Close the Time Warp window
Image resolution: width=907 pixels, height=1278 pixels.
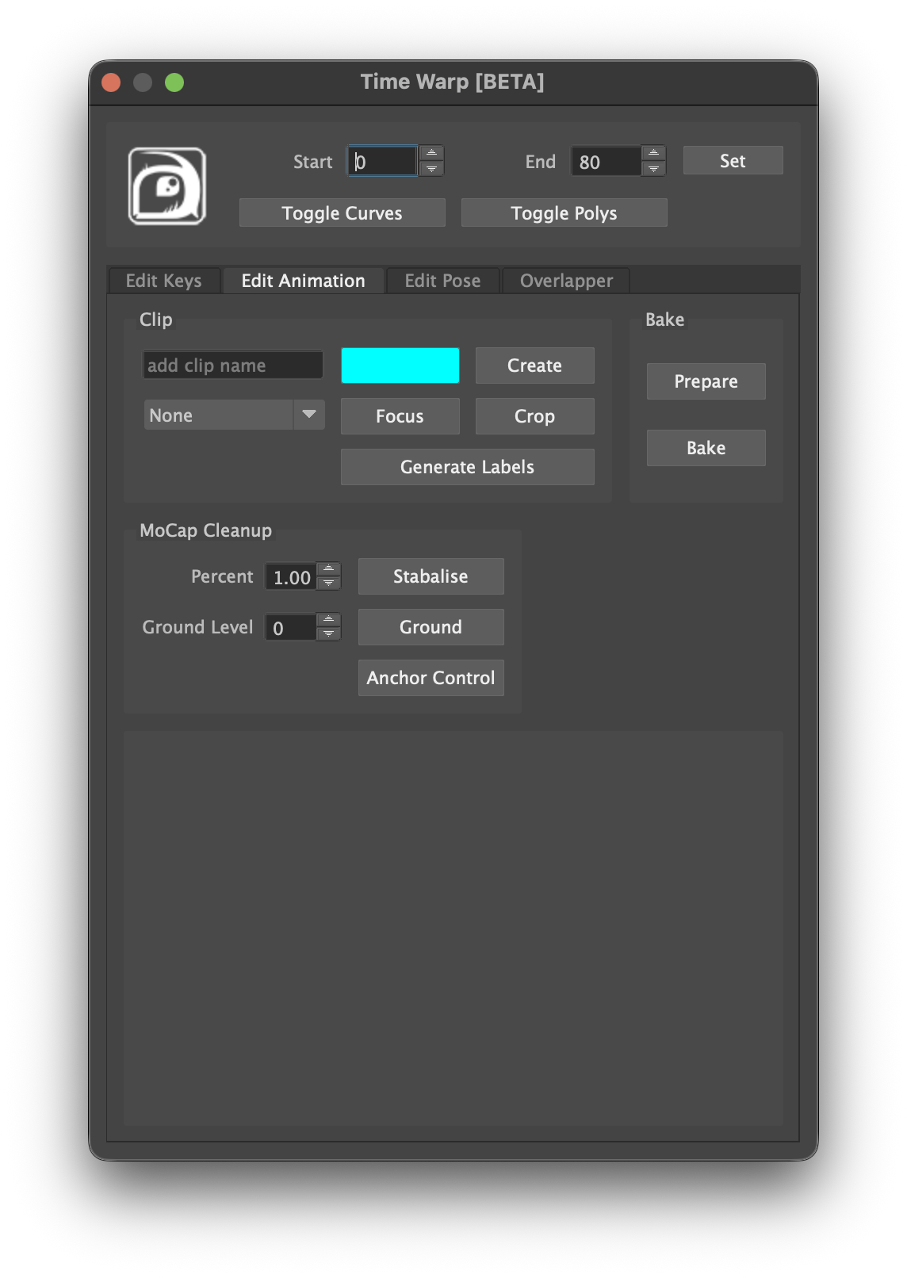(x=111, y=82)
